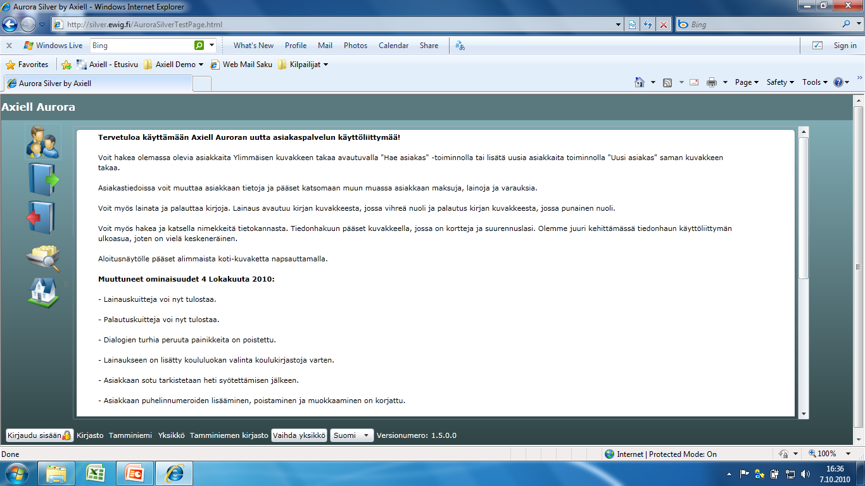Open the return book icon with red arrow
This screenshot has height=486, width=865.
[x=41, y=217]
